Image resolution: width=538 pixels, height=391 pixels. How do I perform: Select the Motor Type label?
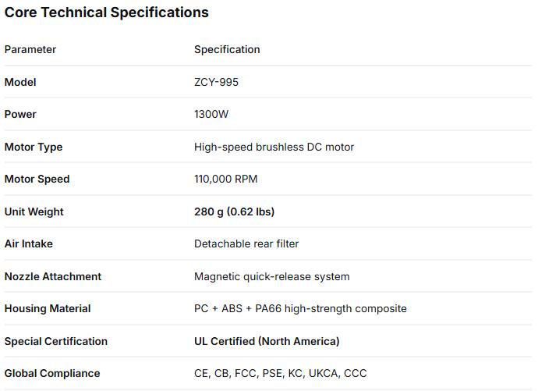[x=34, y=147]
